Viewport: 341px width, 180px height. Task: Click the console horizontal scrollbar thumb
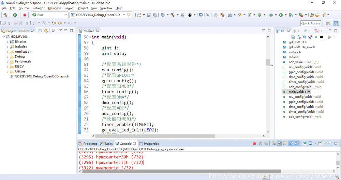182,171
